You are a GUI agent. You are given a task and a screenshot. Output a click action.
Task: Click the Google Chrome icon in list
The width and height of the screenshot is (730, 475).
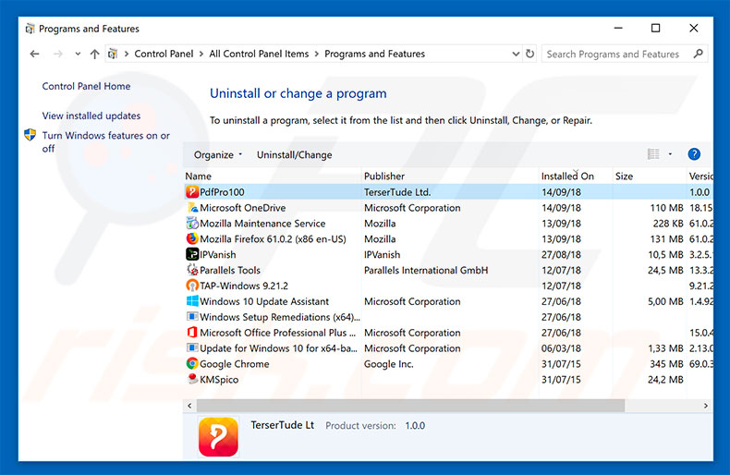pyautogui.click(x=192, y=364)
